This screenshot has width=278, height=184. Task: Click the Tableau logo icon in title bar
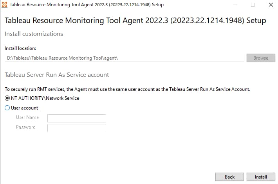pos(4,5)
